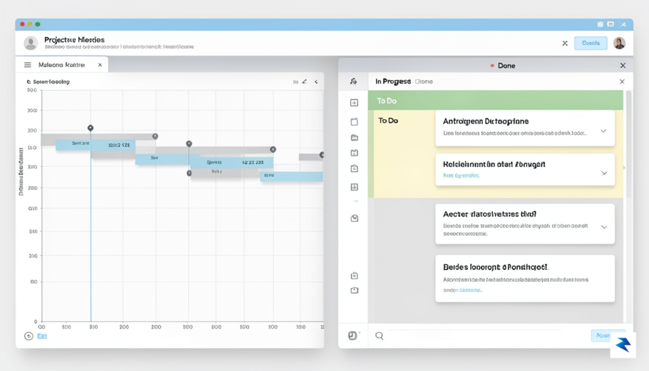Expand the Rolciennentän card chevron
The width and height of the screenshot is (649, 371).
tap(604, 173)
